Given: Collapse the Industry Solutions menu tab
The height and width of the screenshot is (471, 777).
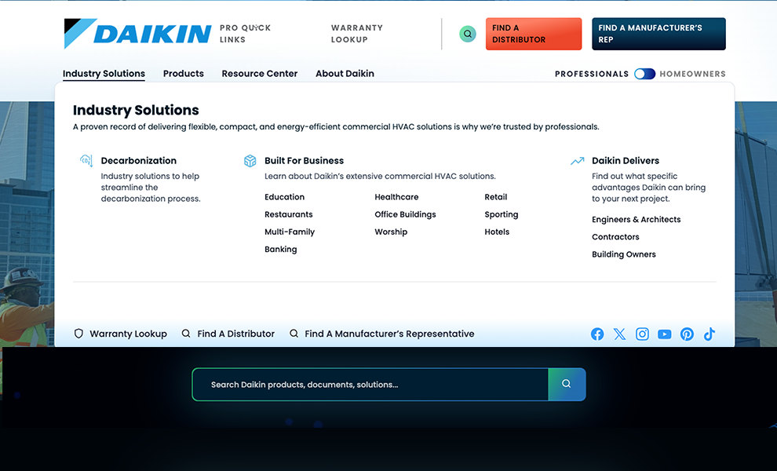Looking at the screenshot, I should (x=104, y=74).
